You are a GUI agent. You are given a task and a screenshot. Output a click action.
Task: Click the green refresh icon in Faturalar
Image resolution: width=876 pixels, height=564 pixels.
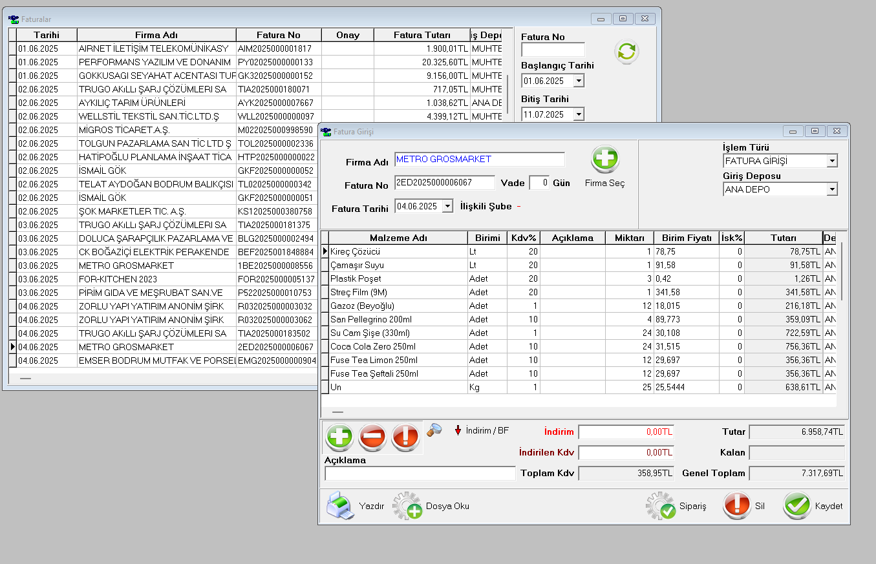pos(626,52)
